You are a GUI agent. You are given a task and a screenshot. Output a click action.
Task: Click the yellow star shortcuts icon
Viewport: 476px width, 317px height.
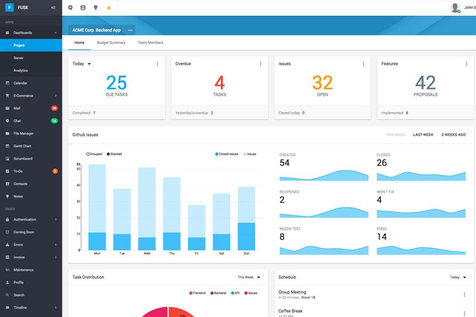click(108, 8)
